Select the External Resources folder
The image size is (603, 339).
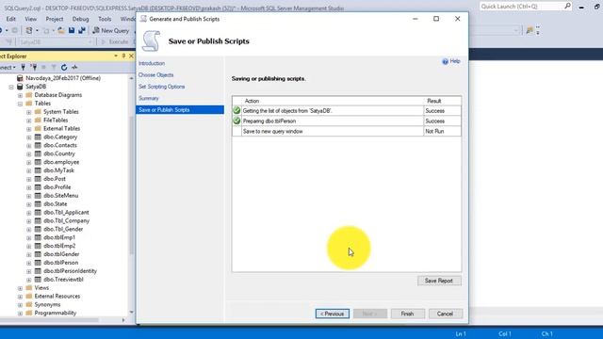pos(57,297)
